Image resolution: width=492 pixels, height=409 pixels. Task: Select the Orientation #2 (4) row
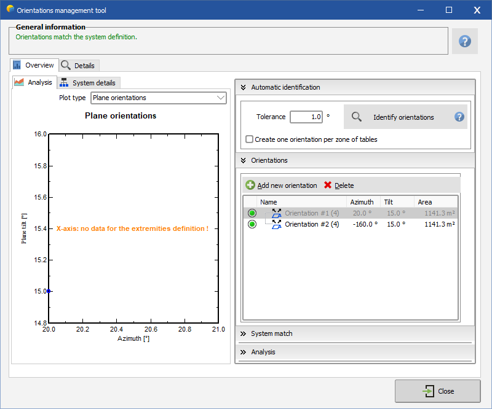coord(351,224)
